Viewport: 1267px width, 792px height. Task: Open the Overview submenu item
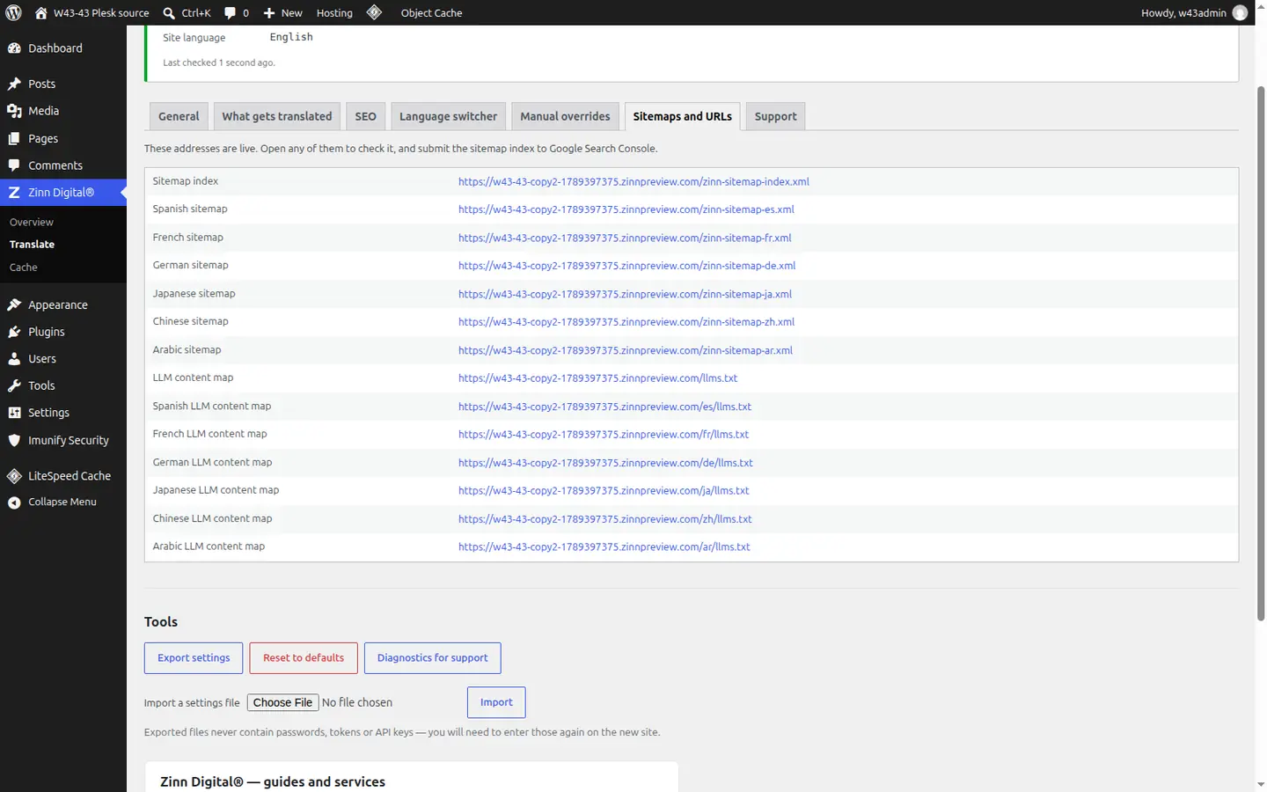32,223
